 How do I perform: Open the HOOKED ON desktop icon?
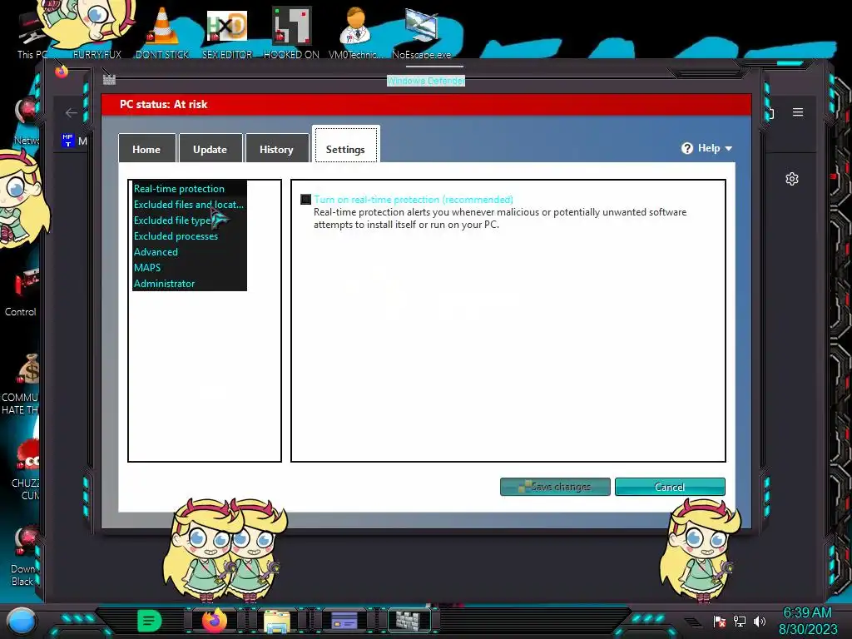tap(291, 32)
